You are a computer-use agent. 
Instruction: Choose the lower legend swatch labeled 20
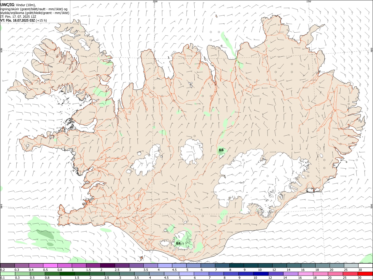coord(336,274)
